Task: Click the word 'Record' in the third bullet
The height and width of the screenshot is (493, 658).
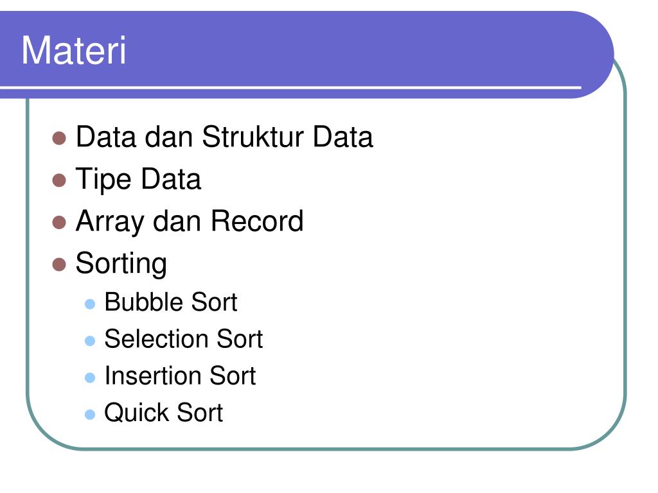Action: click(257, 221)
